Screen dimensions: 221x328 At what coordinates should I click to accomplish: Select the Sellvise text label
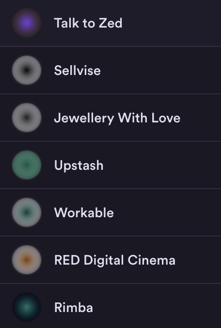click(77, 70)
